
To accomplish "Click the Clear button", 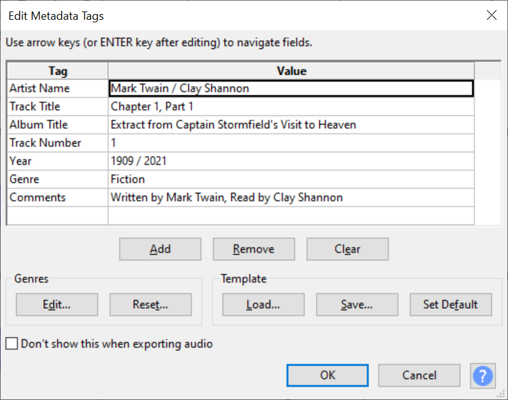I will coord(347,249).
